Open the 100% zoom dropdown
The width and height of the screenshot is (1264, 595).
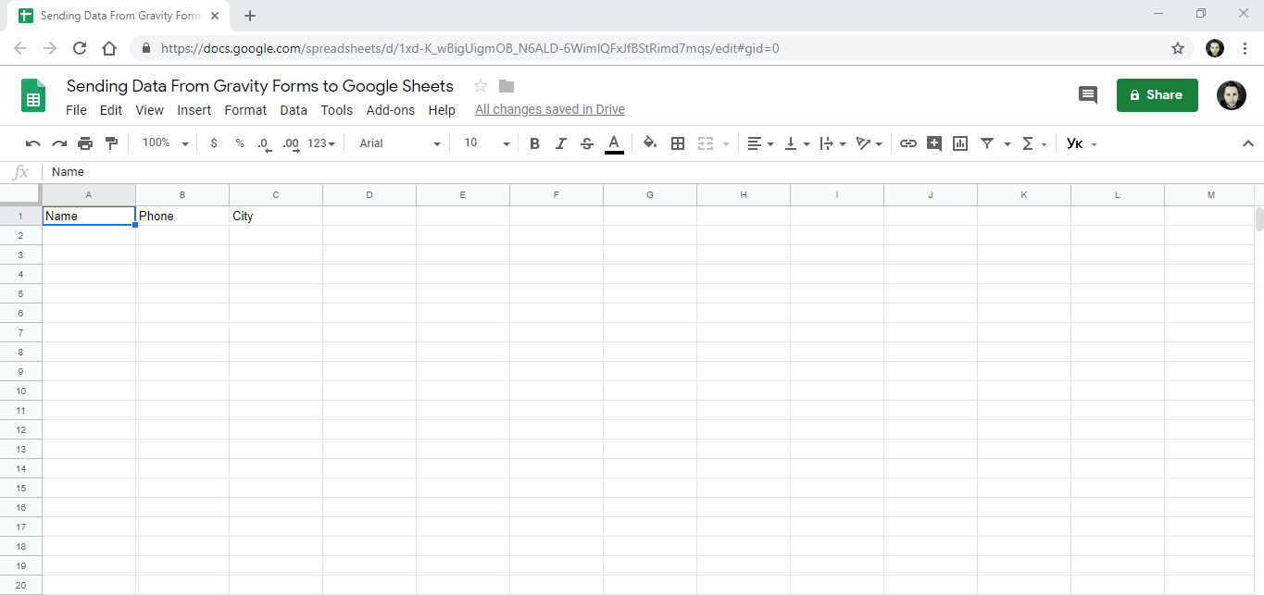pyautogui.click(x=166, y=143)
